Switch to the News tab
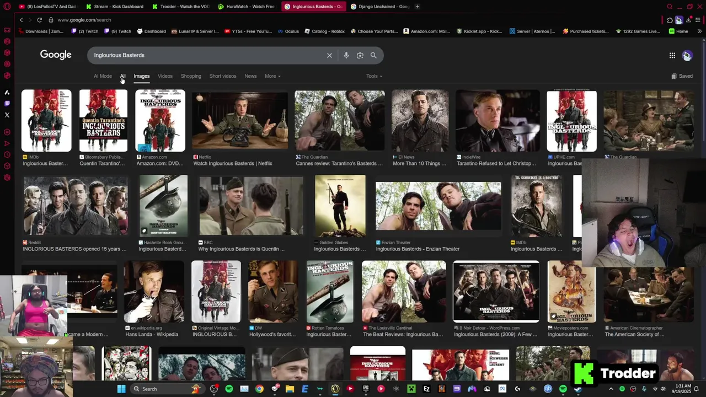Viewport: 706px width, 397px height. [250, 76]
